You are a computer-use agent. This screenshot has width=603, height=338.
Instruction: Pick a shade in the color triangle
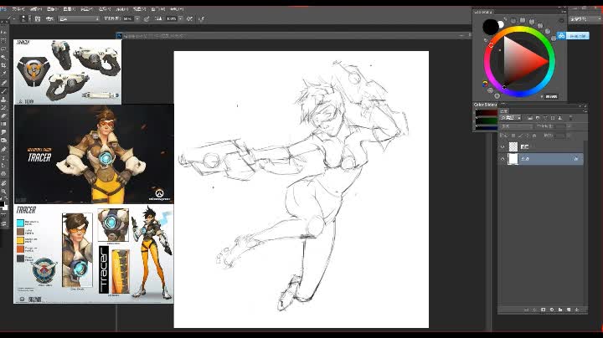(x=521, y=61)
